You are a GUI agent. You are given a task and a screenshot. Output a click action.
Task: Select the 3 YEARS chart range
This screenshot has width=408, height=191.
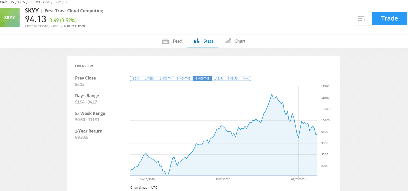(233, 78)
